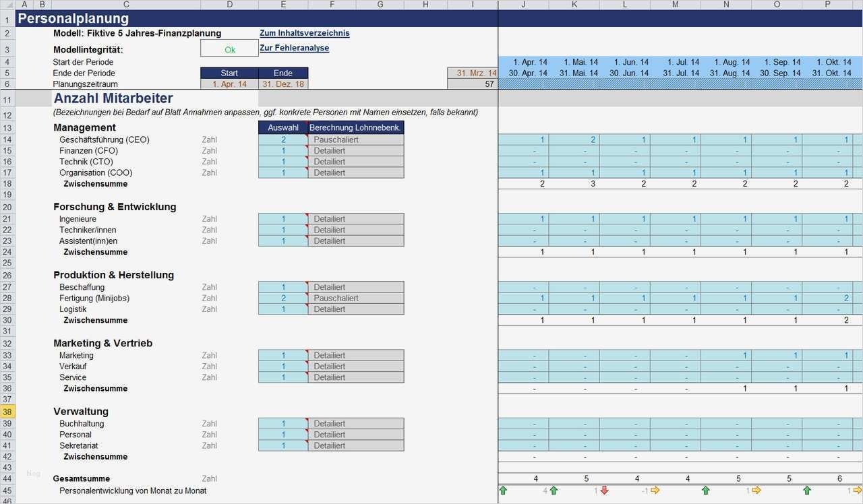Select 'Pauschaliert' cell in the Geschäftsführung (CEO) row
This screenshot has width=863, height=504.
tap(356, 140)
